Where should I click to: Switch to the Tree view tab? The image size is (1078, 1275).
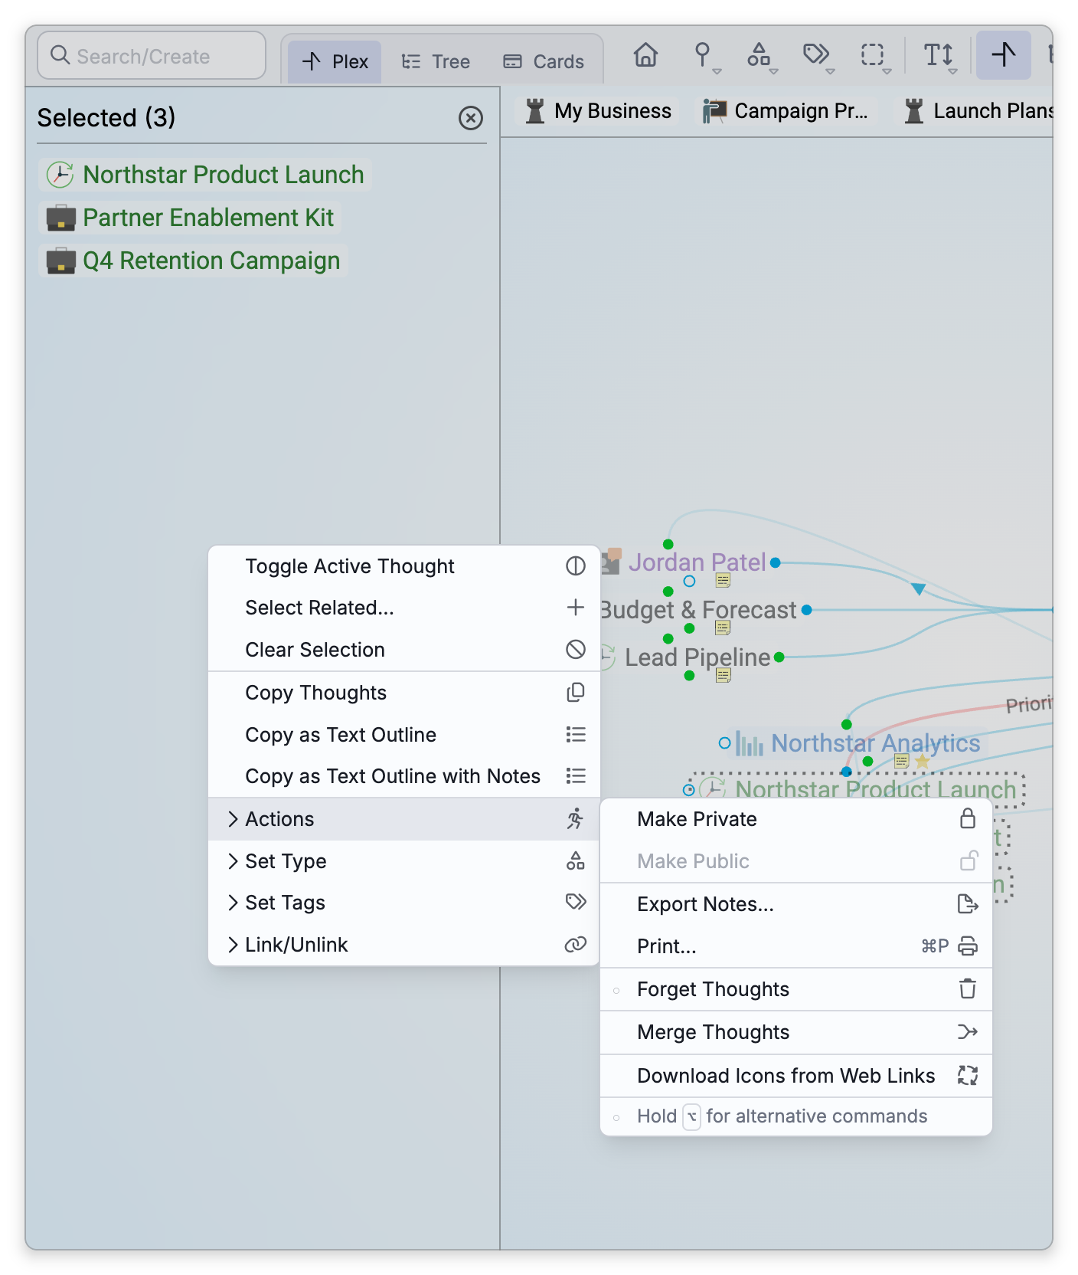click(x=436, y=61)
